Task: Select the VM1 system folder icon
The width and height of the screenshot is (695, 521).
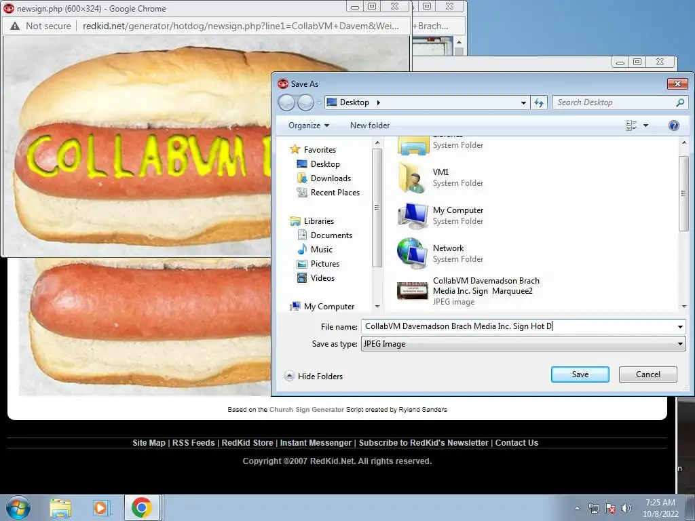Action: click(412, 178)
